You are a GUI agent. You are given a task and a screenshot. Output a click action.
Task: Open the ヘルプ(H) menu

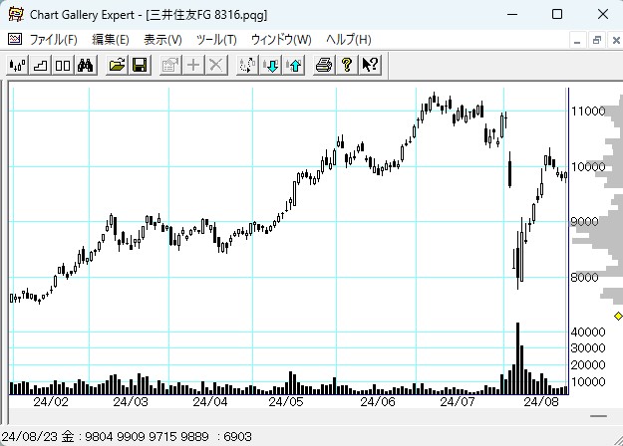[x=348, y=40]
